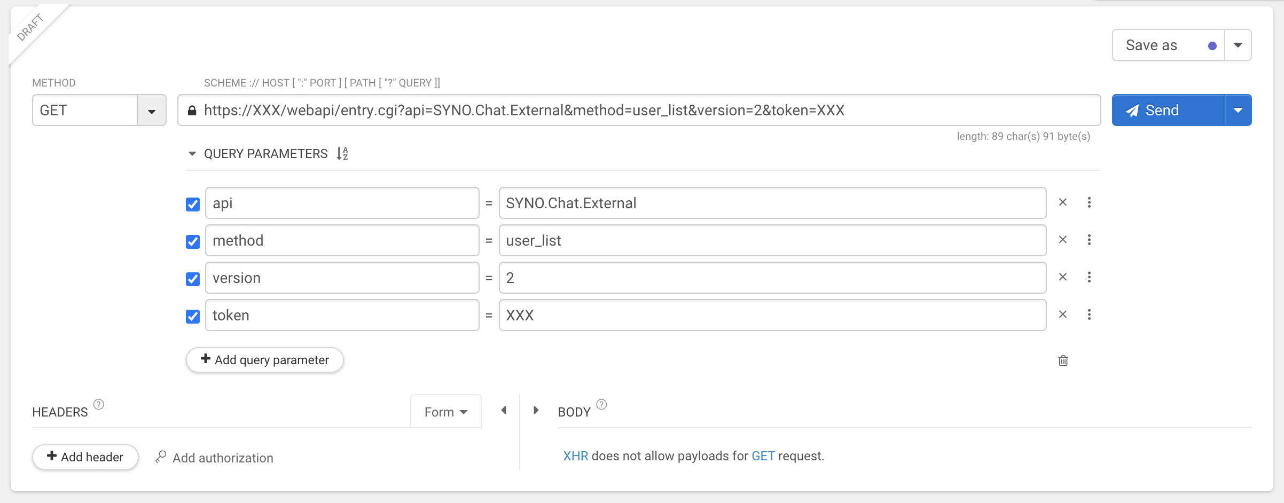Delete all query parameters with trash icon
Screen dimensions: 1284x503
(1063, 360)
